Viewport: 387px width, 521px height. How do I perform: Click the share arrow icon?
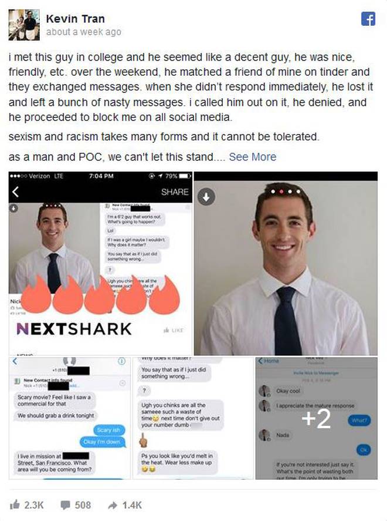113,505
